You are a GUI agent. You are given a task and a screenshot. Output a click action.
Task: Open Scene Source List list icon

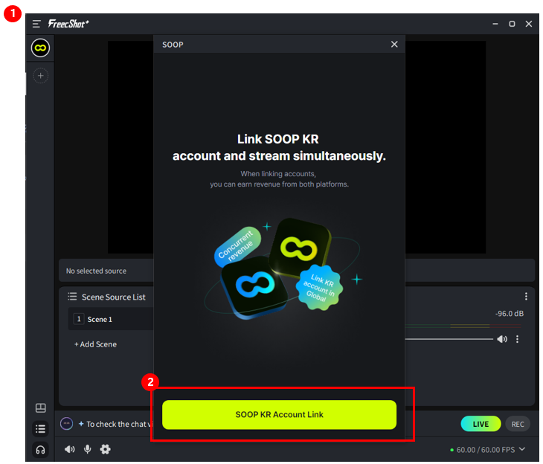(x=72, y=297)
